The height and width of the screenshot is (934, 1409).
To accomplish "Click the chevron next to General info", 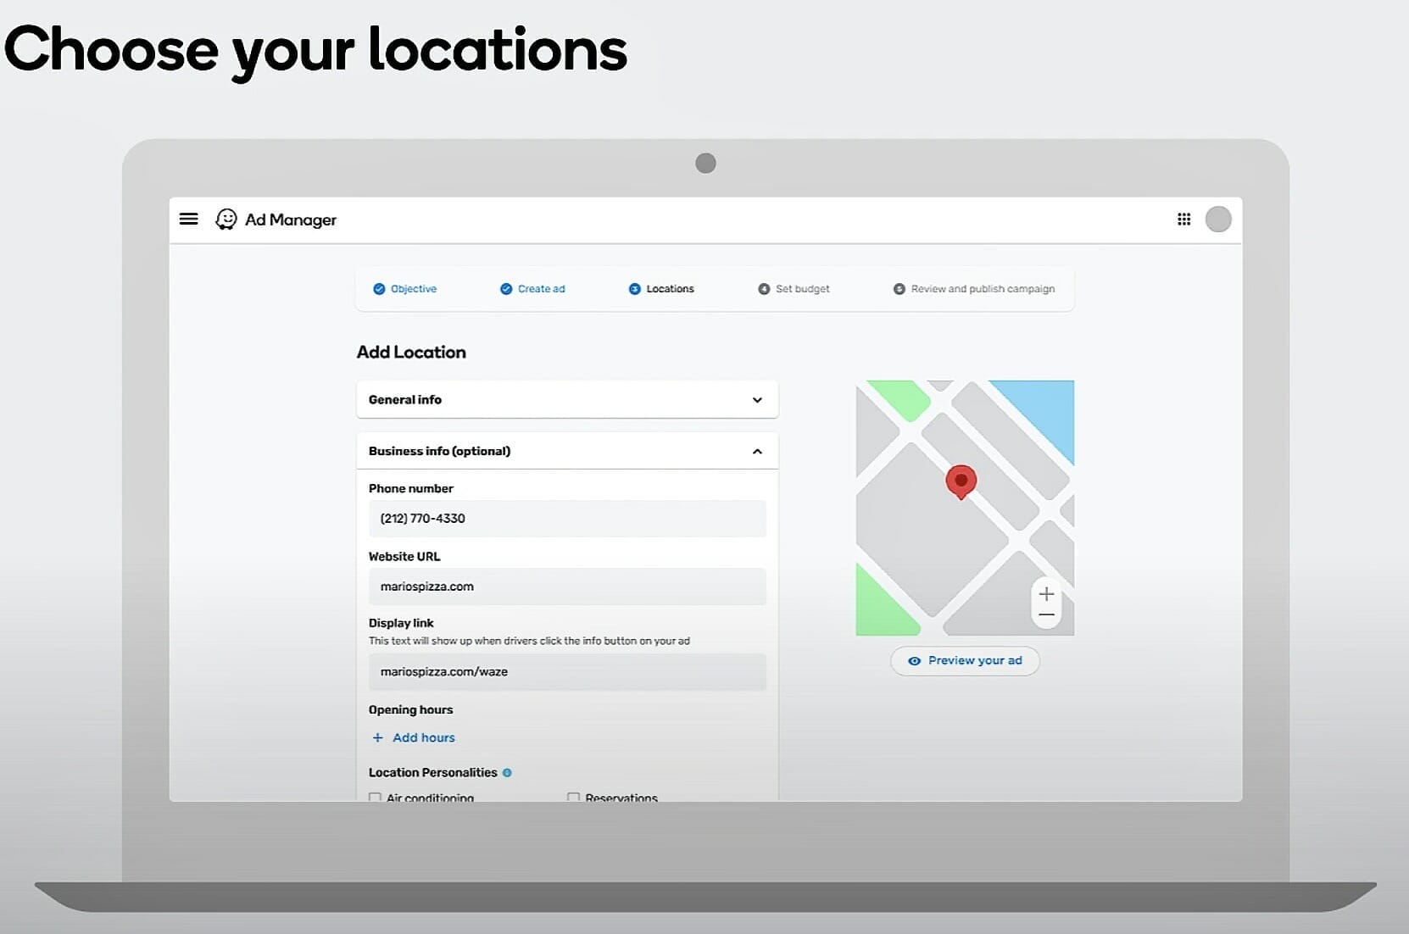I will click(x=757, y=399).
